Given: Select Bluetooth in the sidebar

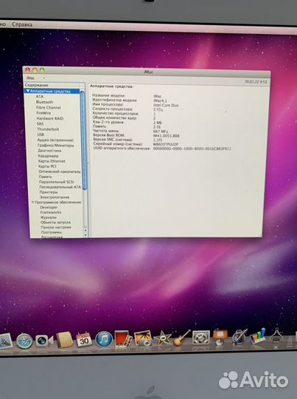Looking at the screenshot, I should pyautogui.click(x=44, y=102).
